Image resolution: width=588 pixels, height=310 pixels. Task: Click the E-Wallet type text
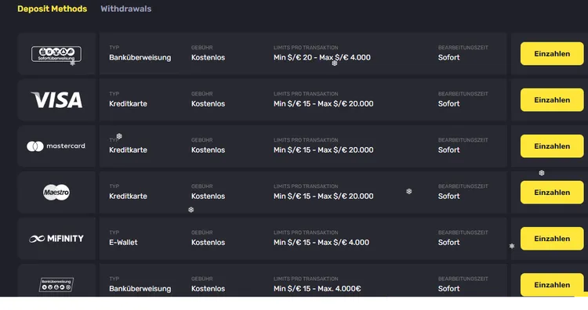pyautogui.click(x=123, y=242)
